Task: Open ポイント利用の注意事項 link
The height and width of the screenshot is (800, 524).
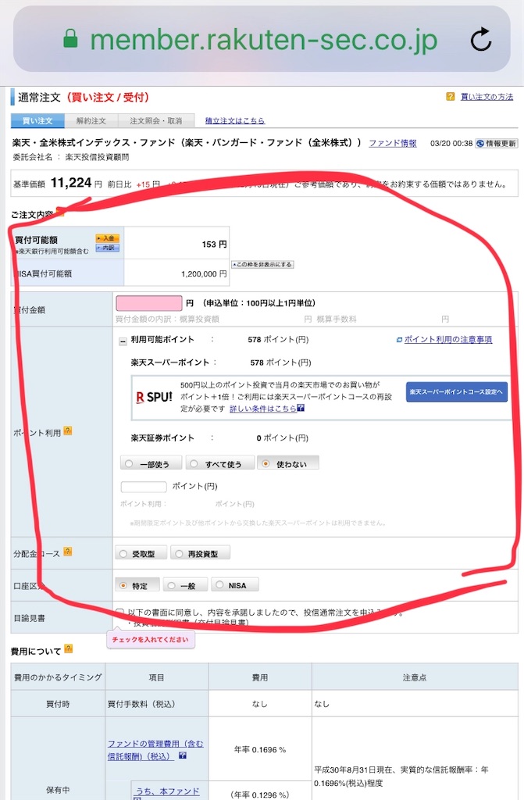Action: coord(448,339)
